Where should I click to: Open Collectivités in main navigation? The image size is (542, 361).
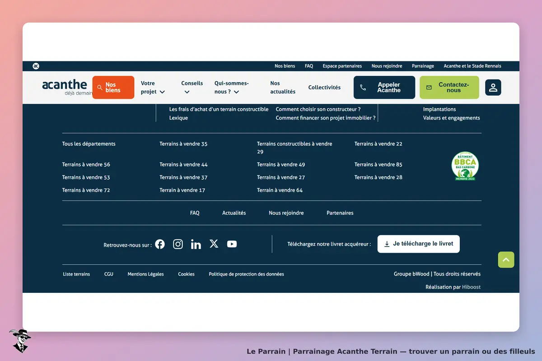(x=324, y=88)
